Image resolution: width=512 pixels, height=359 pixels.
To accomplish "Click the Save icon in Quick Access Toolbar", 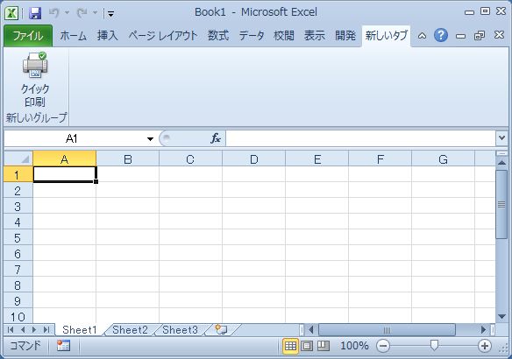I will click(35, 13).
